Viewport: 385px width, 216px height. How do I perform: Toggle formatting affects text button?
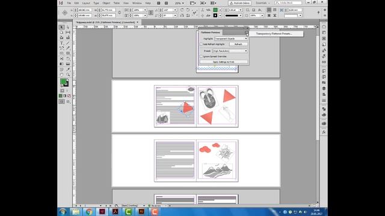[67, 91]
